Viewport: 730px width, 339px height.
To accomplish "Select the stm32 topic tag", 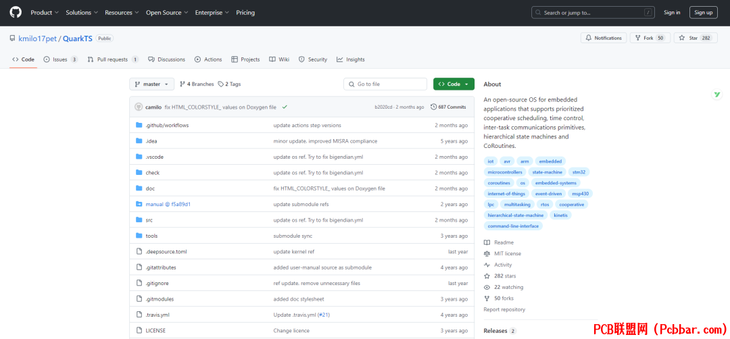I will point(579,172).
